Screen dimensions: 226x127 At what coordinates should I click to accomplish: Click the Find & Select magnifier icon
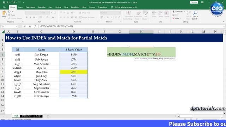[195, 13]
